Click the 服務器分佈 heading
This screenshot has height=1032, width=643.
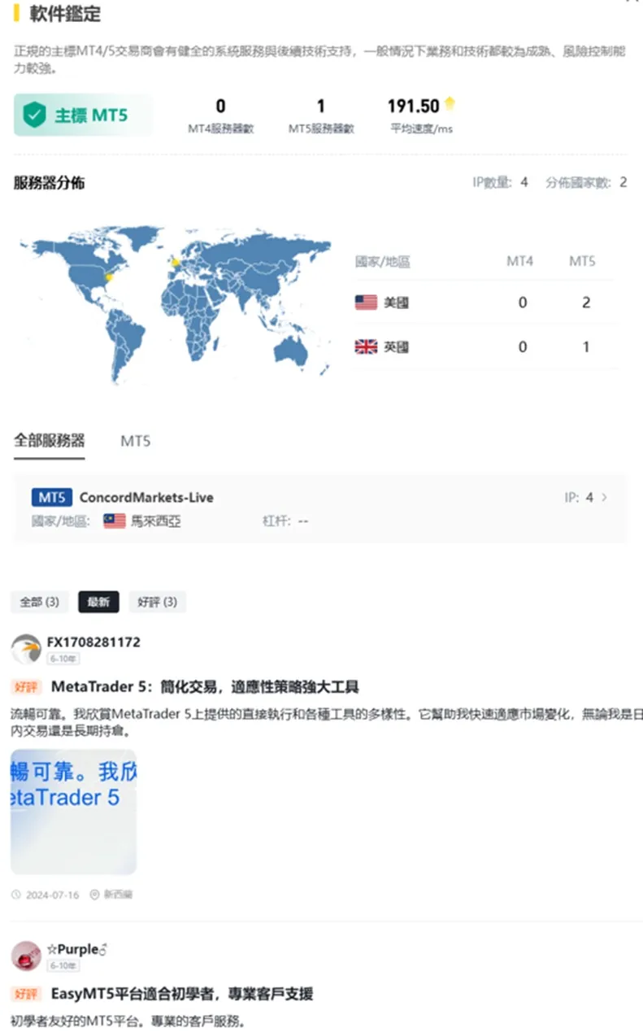pos(49,183)
